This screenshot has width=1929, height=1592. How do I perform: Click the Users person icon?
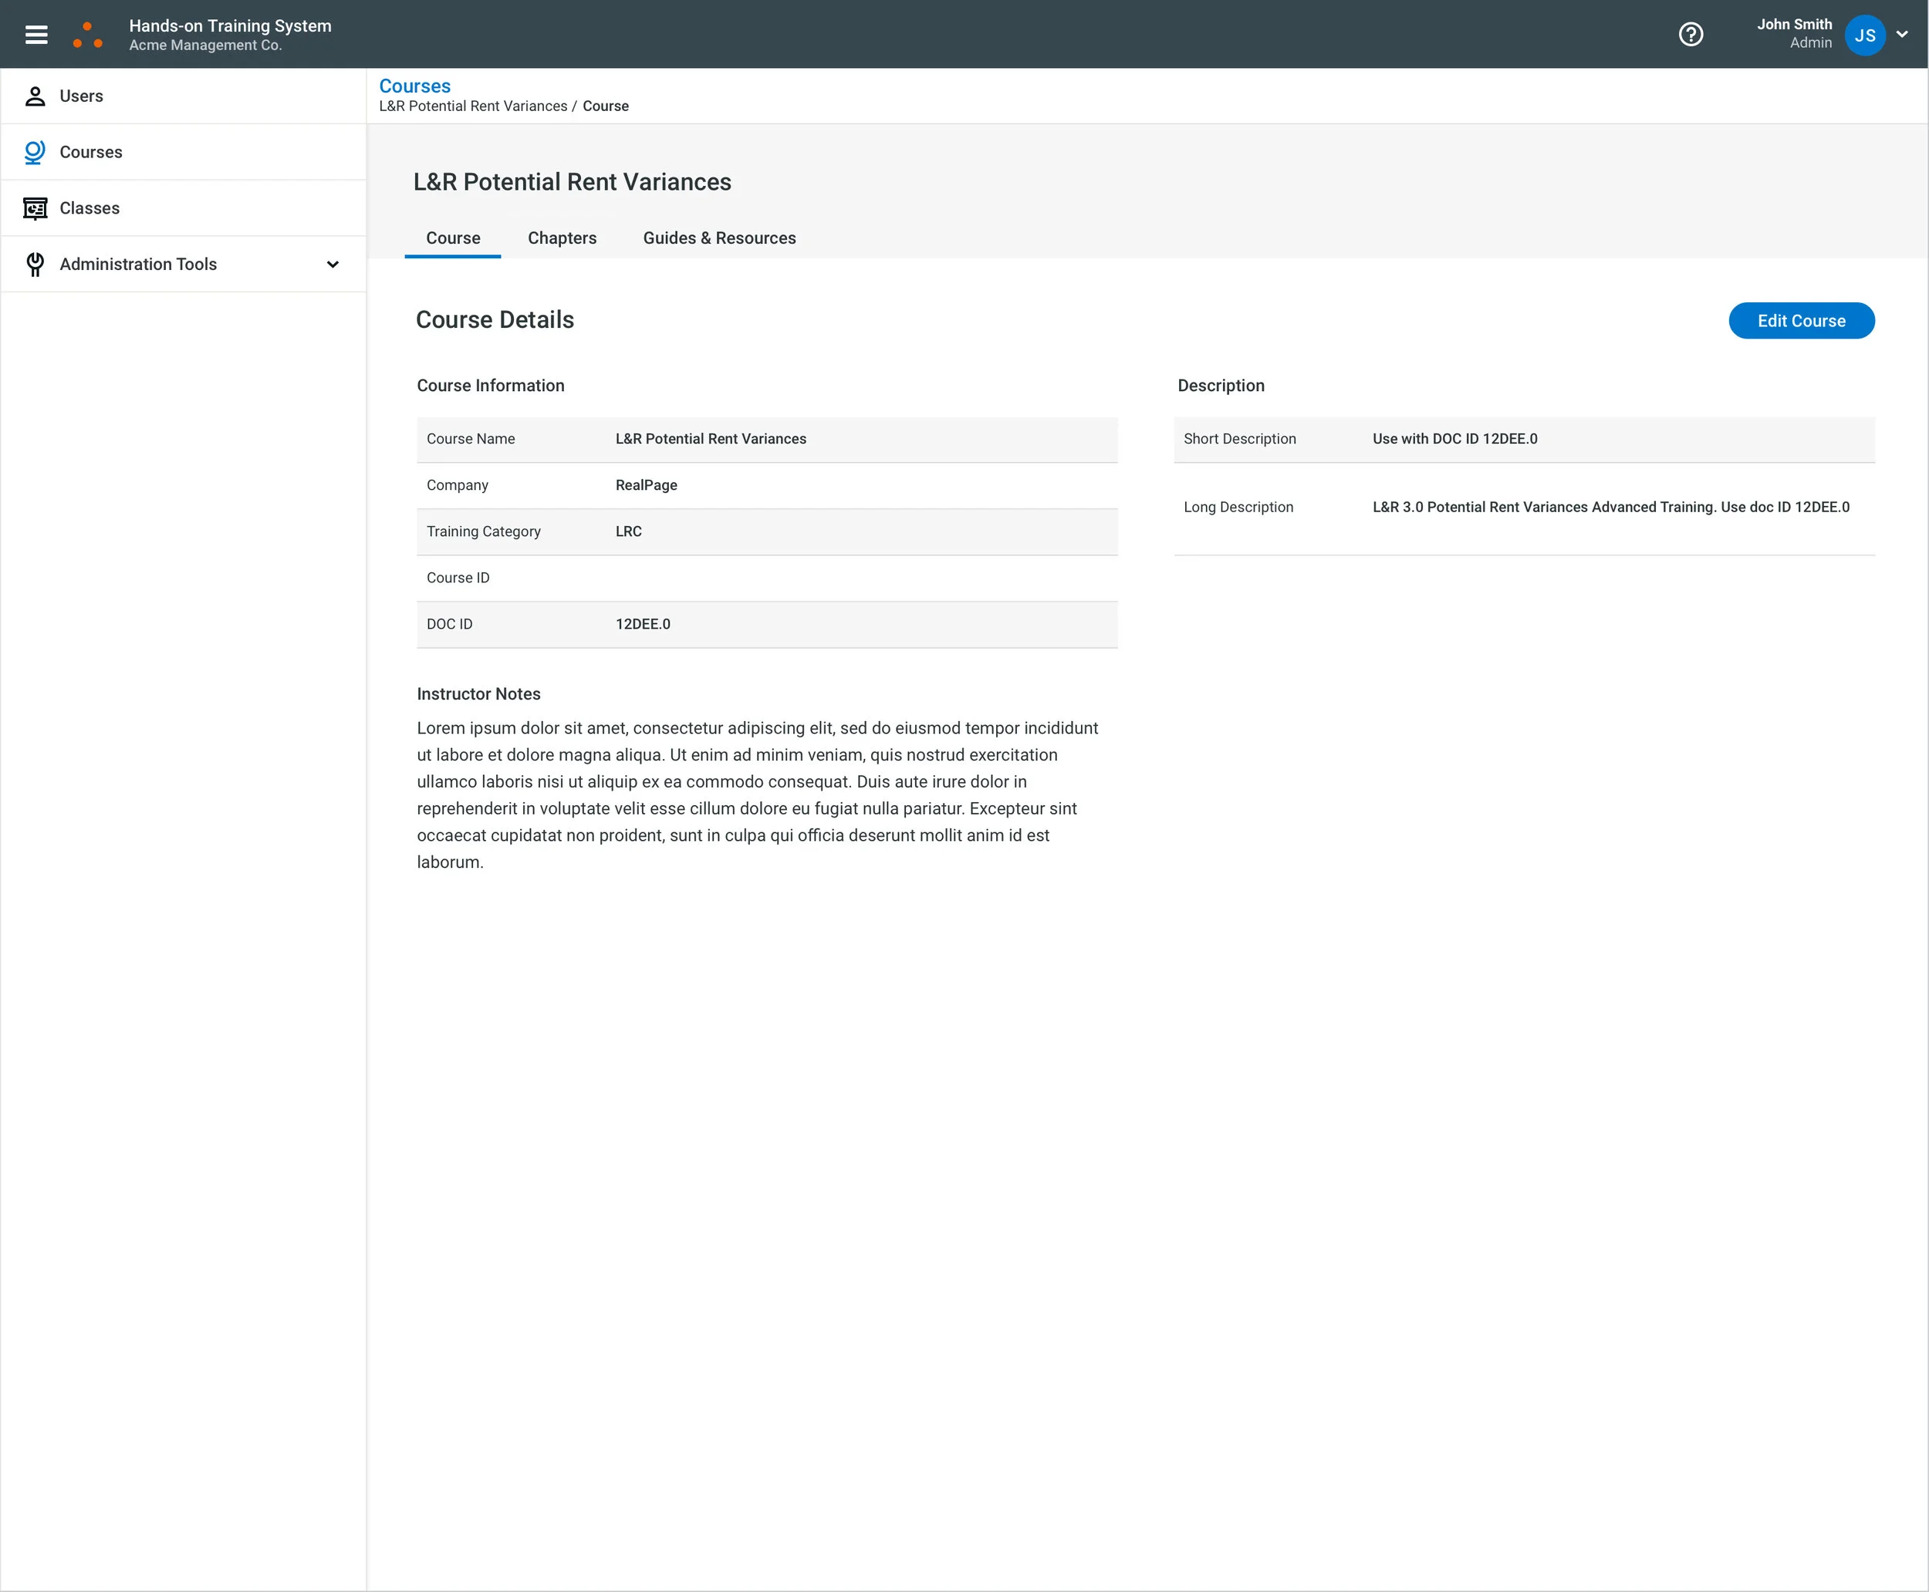(x=35, y=96)
